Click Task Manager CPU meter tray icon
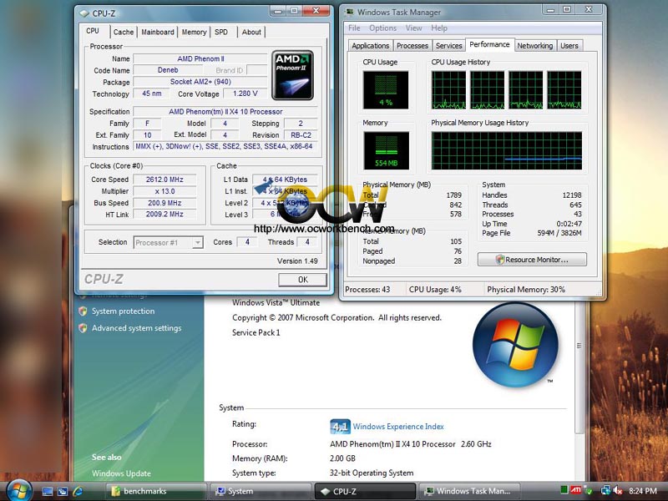Viewport: 668px width, 501px height. pos(564,491)
